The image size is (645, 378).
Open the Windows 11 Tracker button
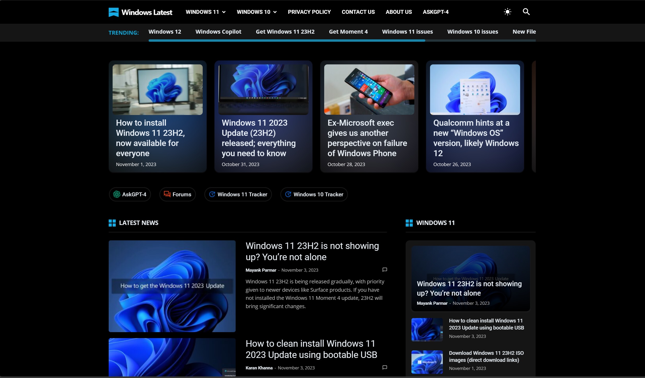click(238, 194)
